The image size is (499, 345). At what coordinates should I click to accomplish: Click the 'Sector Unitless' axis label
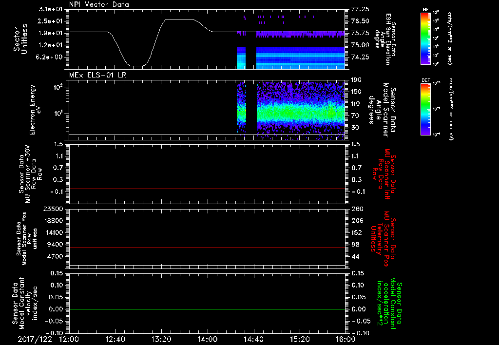(20, 39)
